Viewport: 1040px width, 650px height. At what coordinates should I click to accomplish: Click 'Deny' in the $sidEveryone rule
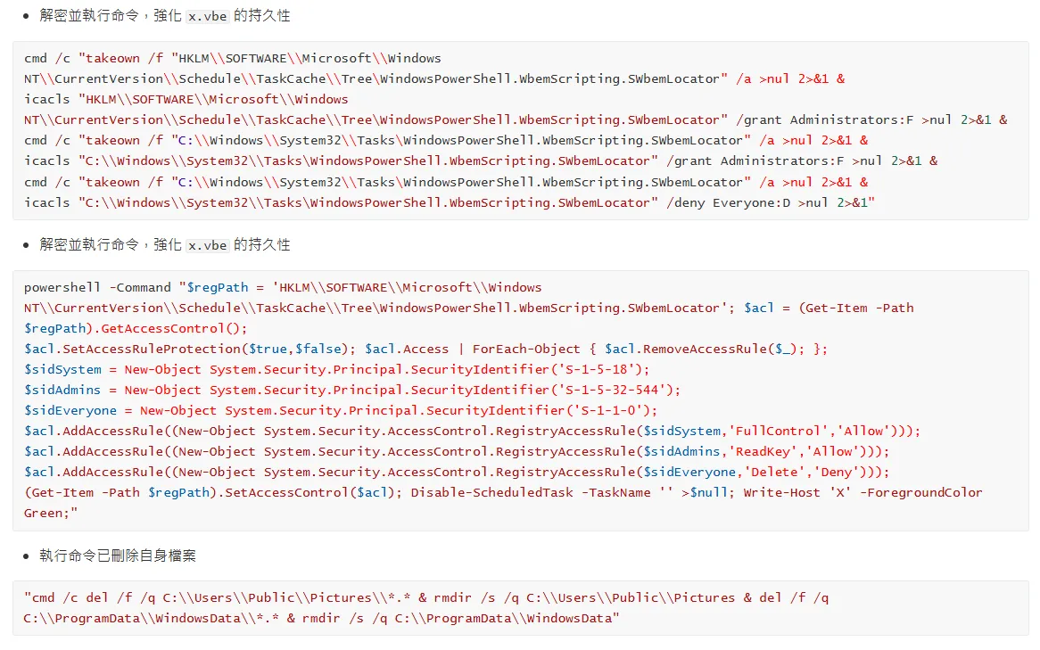[x=836, y=473]
